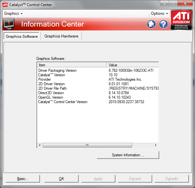
Task: Go to the Home page icon
Action: tap(151, 24)
